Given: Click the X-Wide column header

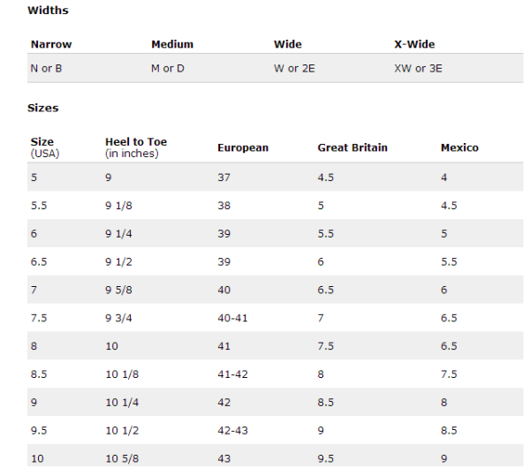Looking at the screenshot, I should click(414, 44).
